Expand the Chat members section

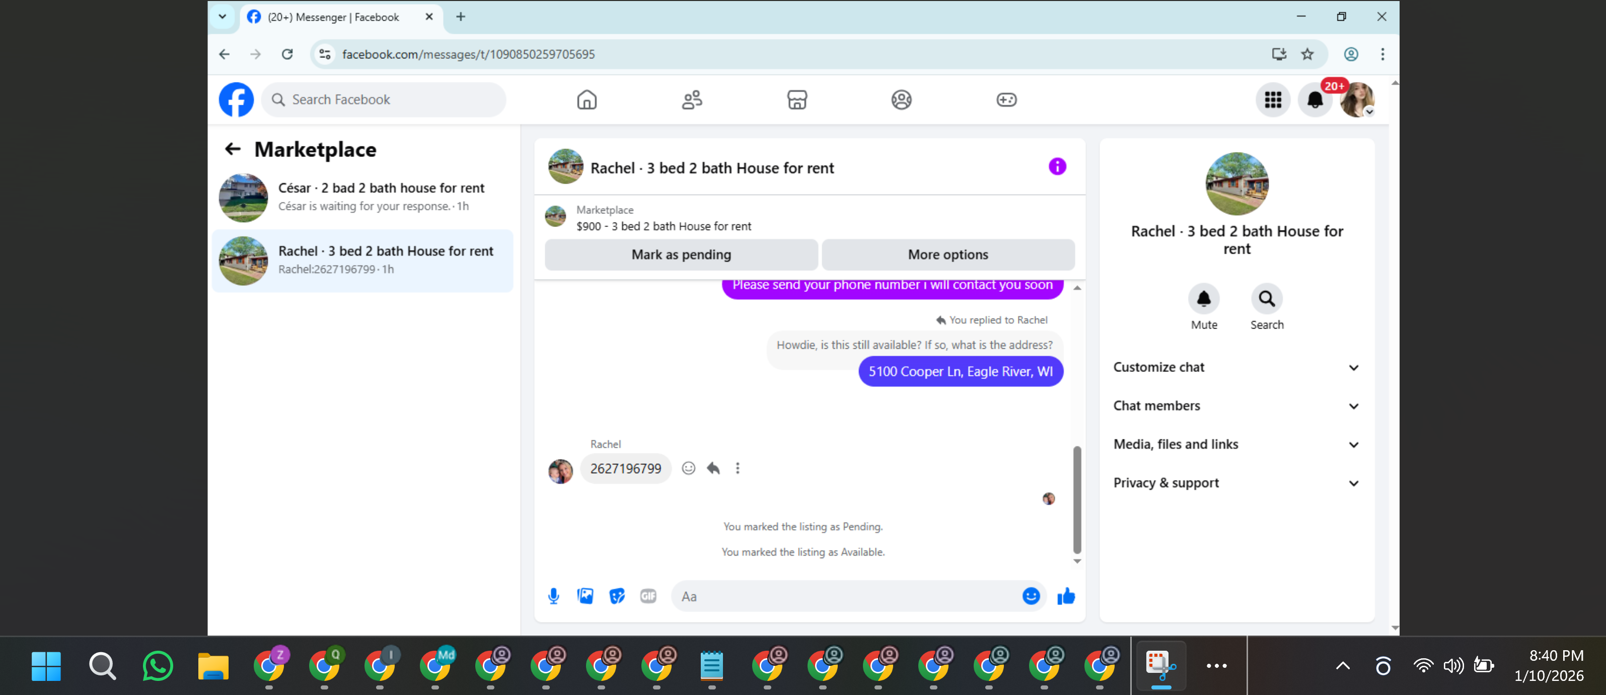coord(1236,407)
